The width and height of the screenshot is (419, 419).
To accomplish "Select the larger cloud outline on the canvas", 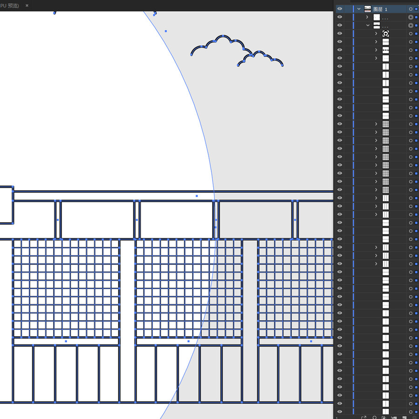I will [x=223, y=35].
